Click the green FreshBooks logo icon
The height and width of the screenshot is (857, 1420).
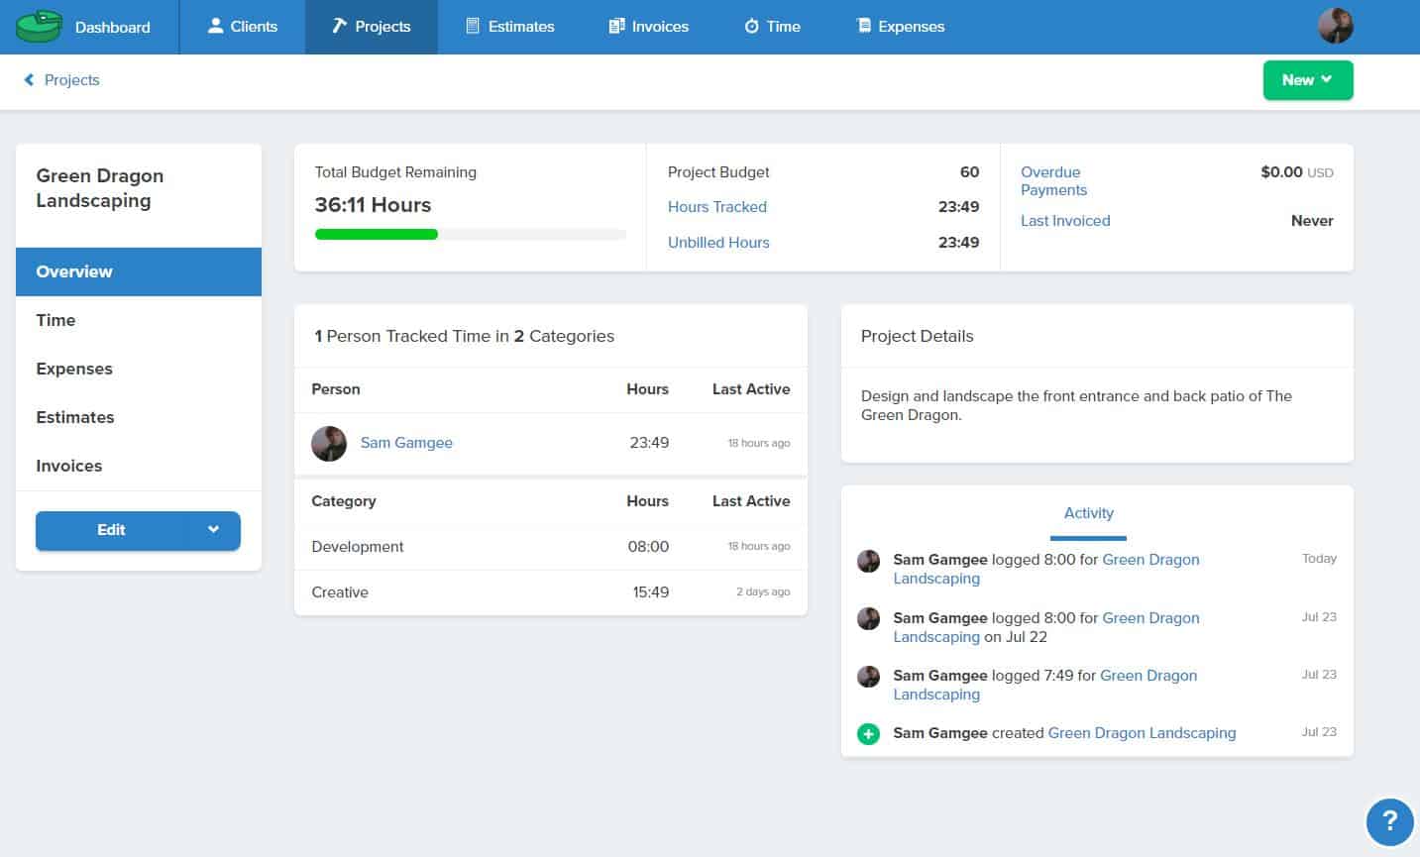point(39,27)
